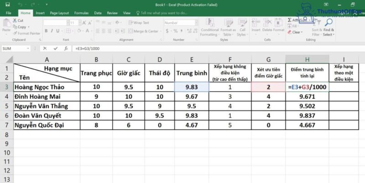The image size is (365, 183).
Task: Click the Clear eraser button
Action: 295,32
